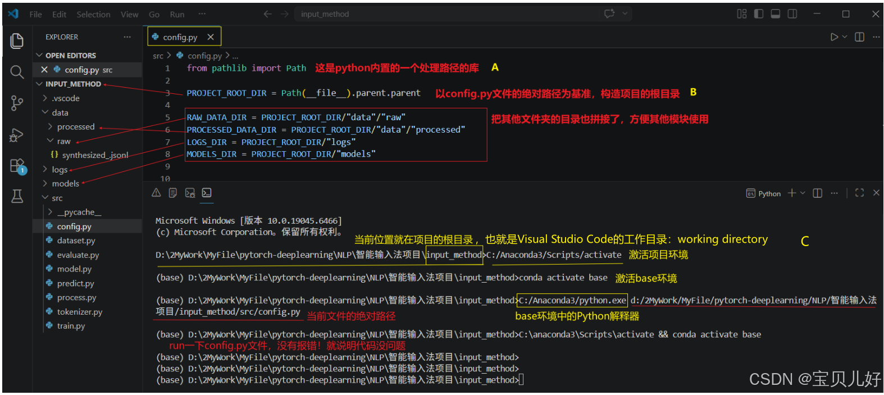Open the File menu
Viewport: 884px width, 395px height.
coord(35,14)
